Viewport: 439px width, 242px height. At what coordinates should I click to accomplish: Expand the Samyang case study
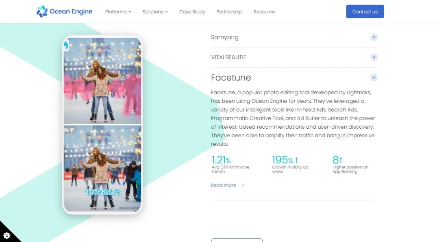click(x=374, y=37)
